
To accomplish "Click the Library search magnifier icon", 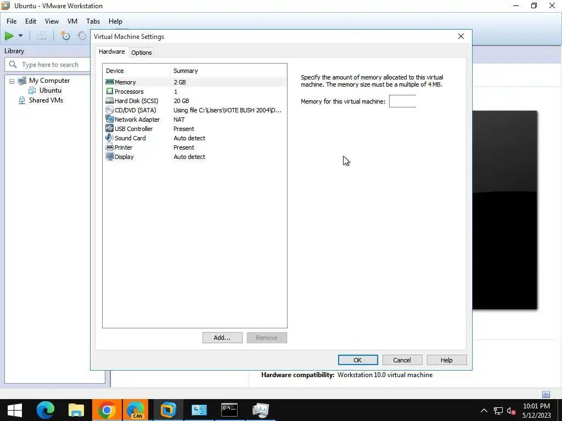I will pos(13,65).
